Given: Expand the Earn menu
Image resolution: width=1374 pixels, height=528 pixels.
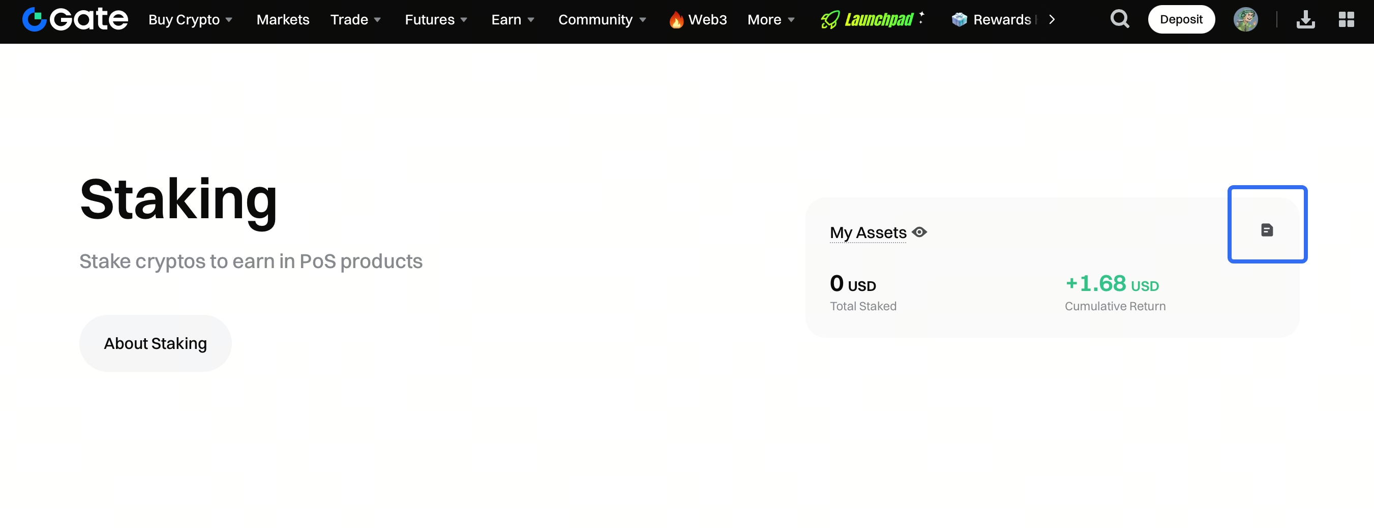Looking at the screenshot, I should coord(512,20).
